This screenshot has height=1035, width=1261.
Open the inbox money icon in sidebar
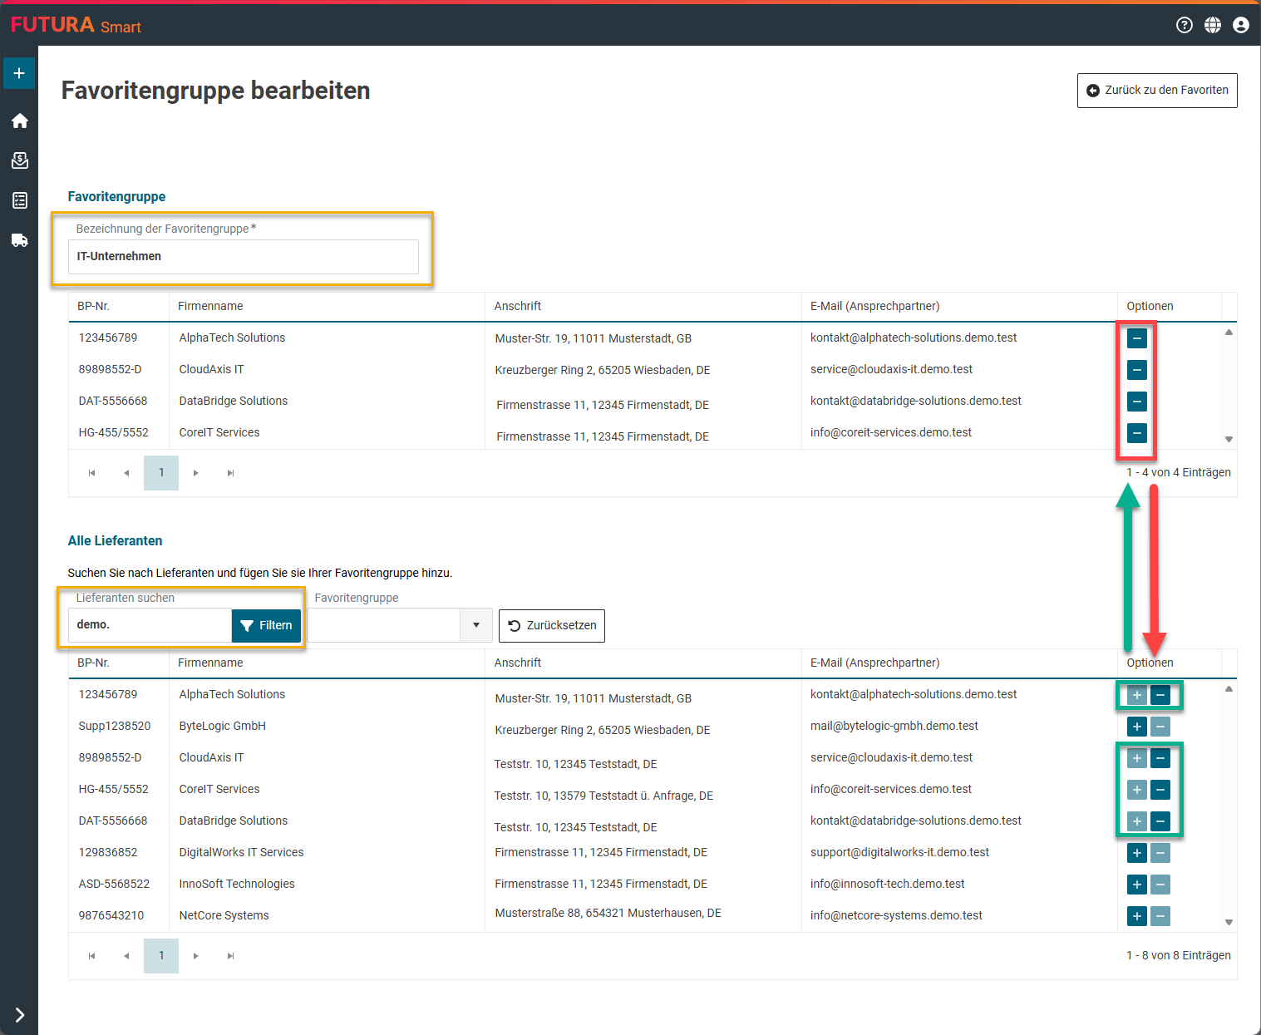[x=20, y=160]
